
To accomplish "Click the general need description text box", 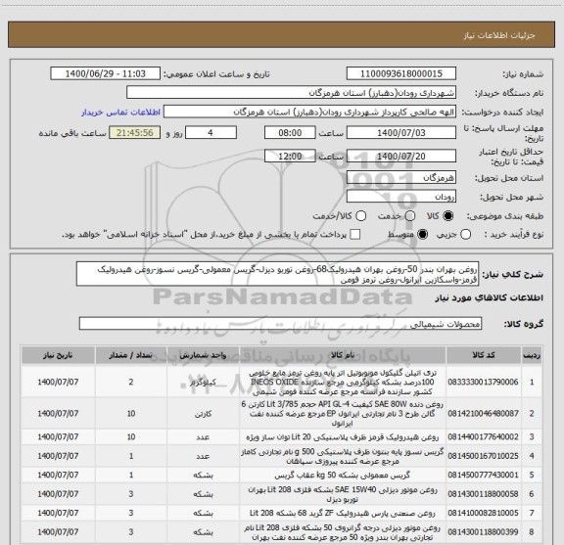I will tap(277, 274).
